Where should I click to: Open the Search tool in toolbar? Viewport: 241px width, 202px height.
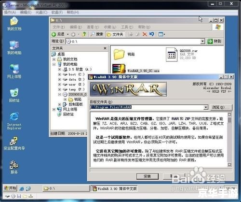96,34
